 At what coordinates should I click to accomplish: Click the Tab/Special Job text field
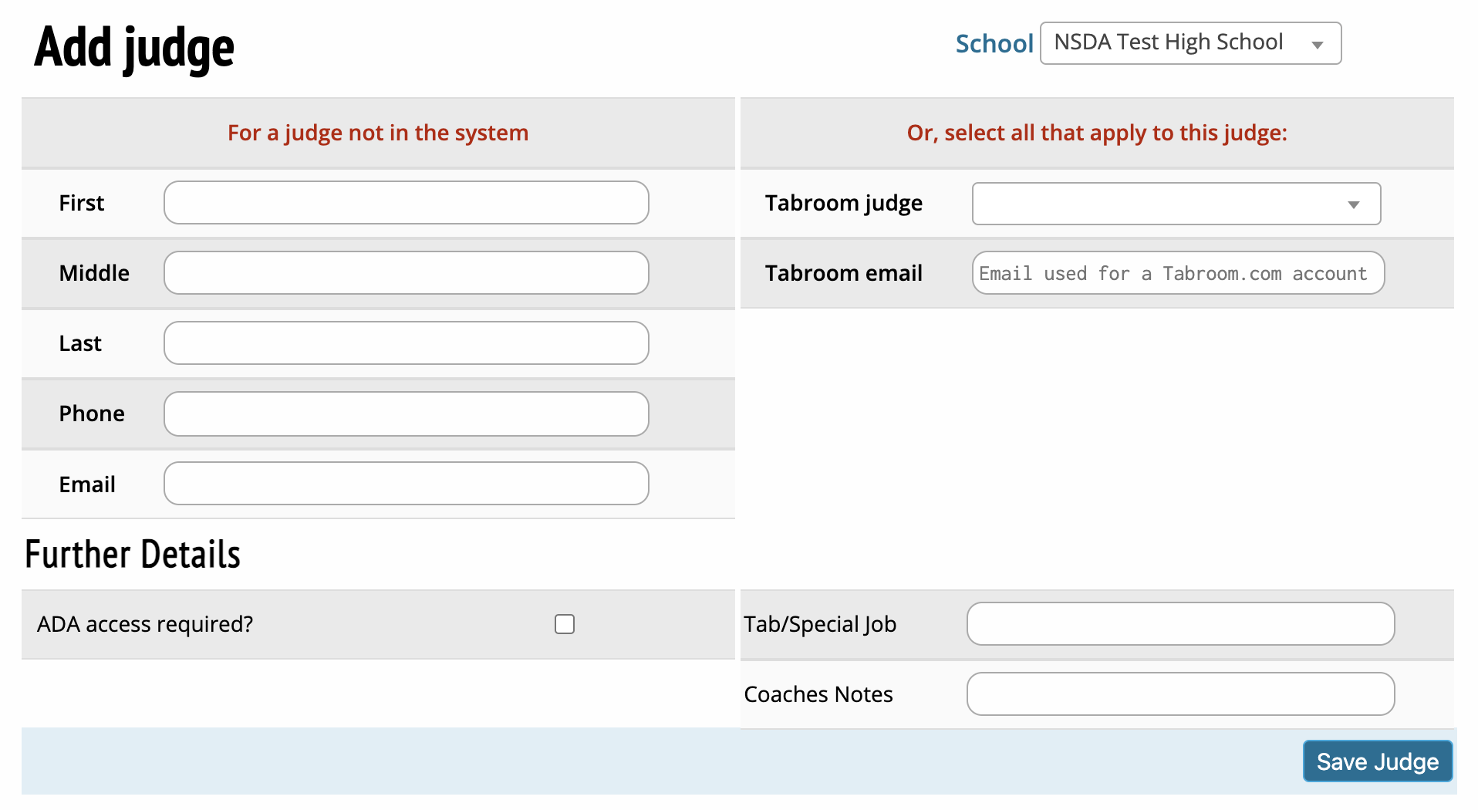1180,624
